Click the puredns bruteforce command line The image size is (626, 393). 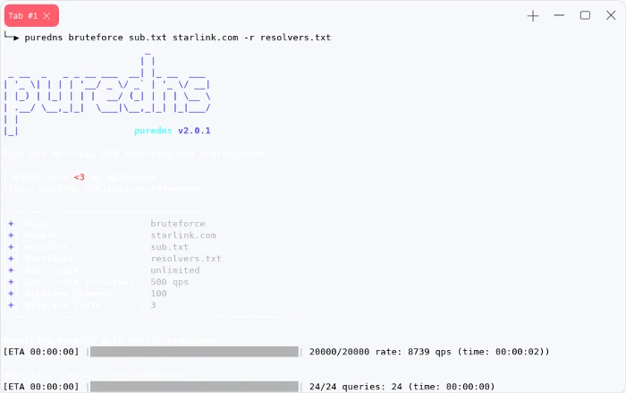click(178, 38)
